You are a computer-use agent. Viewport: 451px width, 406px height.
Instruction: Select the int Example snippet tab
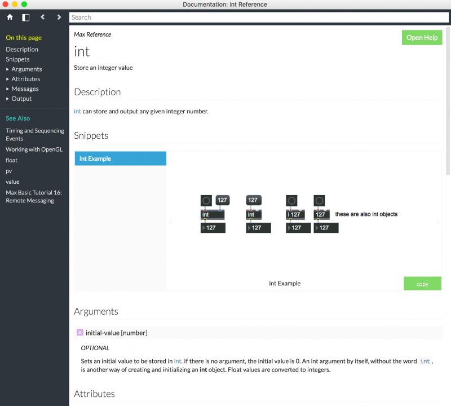point(120,158)
